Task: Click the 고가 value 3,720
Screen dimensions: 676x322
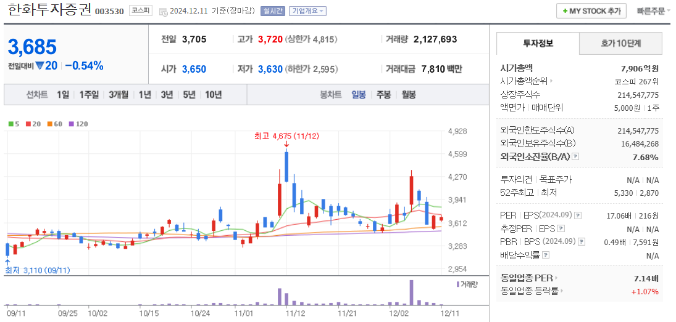Action: click(x=270, y=39)
